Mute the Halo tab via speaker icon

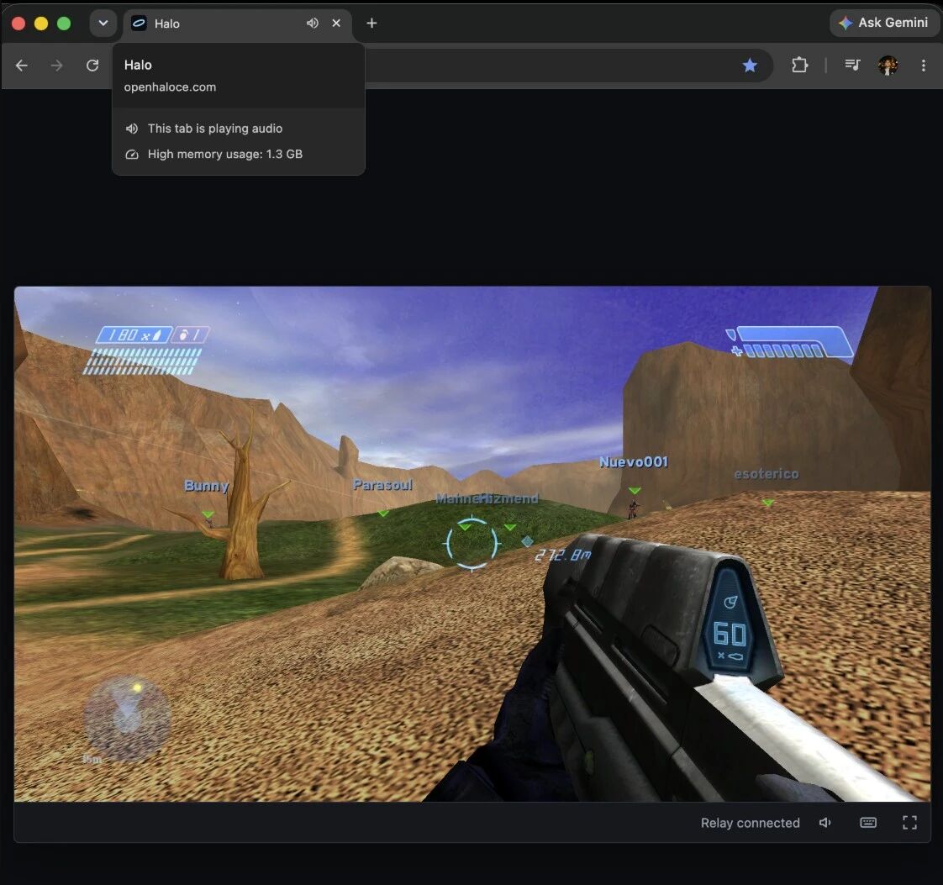(312, 23)
